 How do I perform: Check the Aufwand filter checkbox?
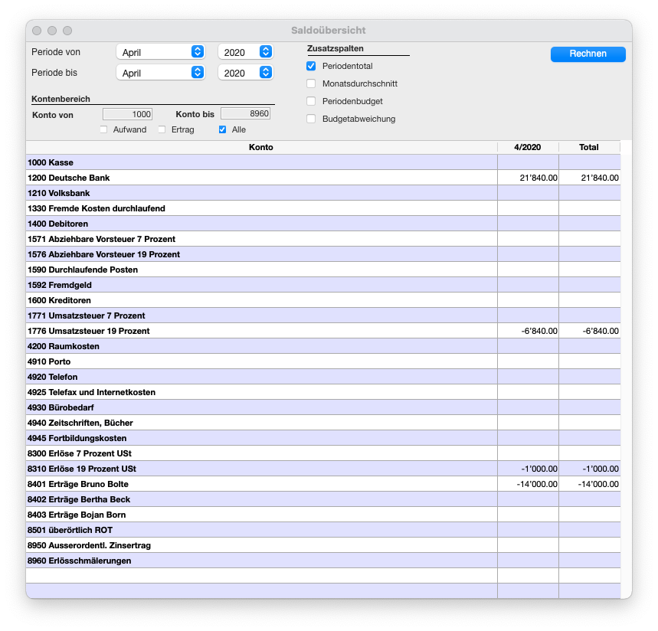tap(103, 129)
